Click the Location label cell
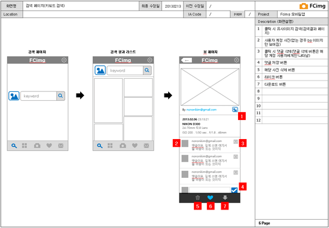 (12, 14)
